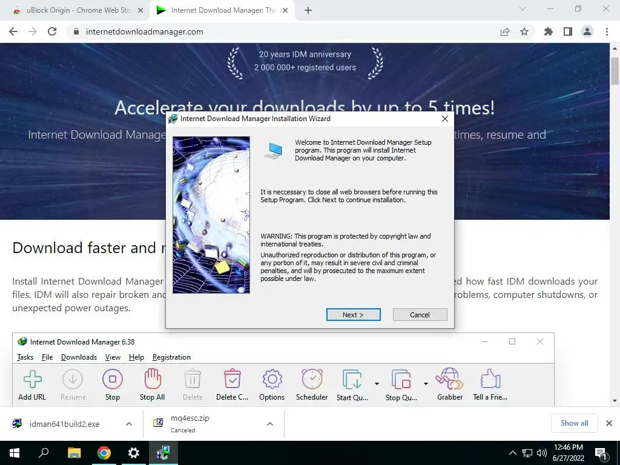Show all downloads

point(574,423)
